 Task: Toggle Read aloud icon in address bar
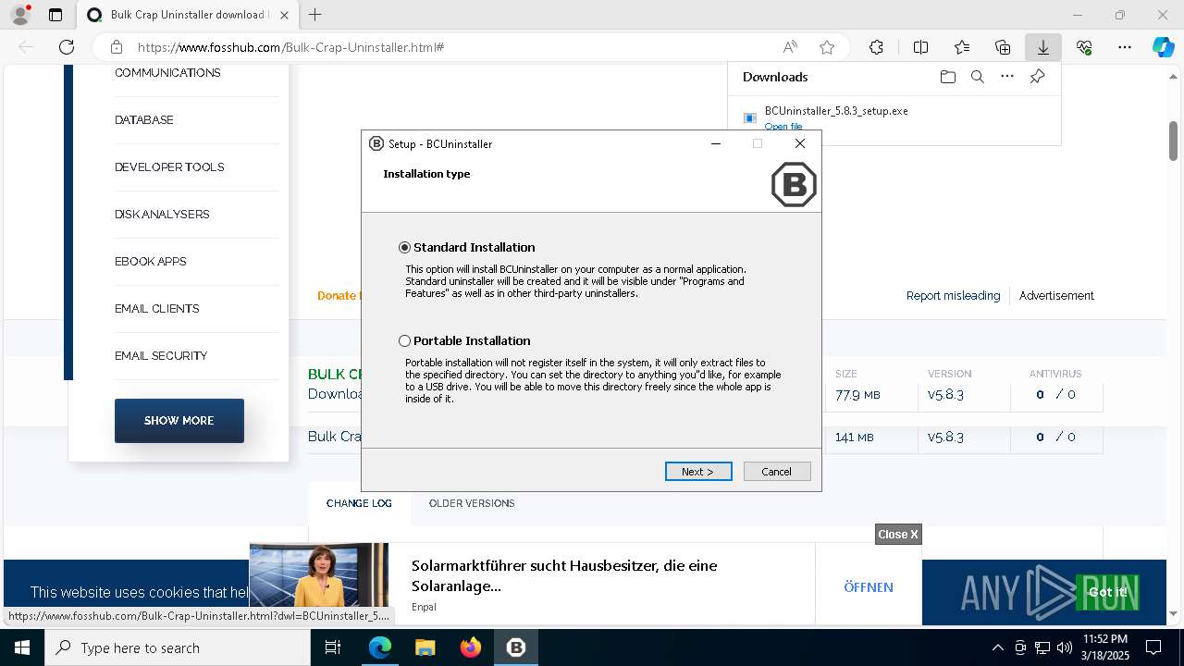pyautogui.click(x=790, y=47)
